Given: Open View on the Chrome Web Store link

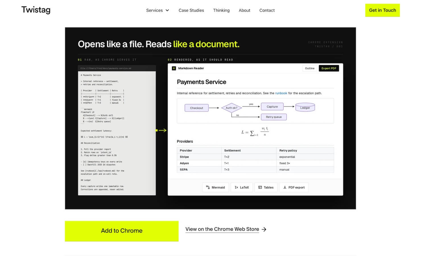Looking at the screenshot, I should tap(222, 229).
